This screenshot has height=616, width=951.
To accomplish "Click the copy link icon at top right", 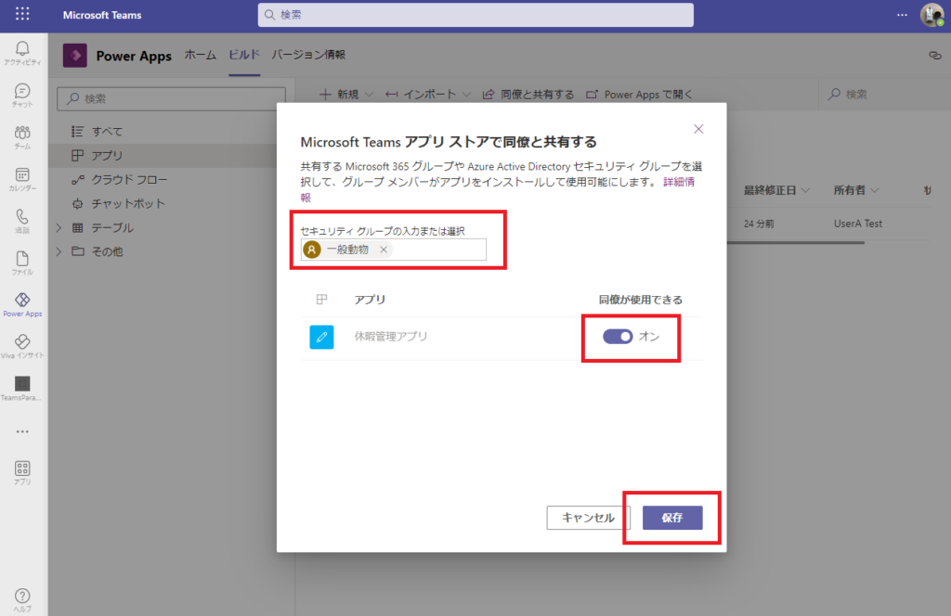I will [934, 56].
